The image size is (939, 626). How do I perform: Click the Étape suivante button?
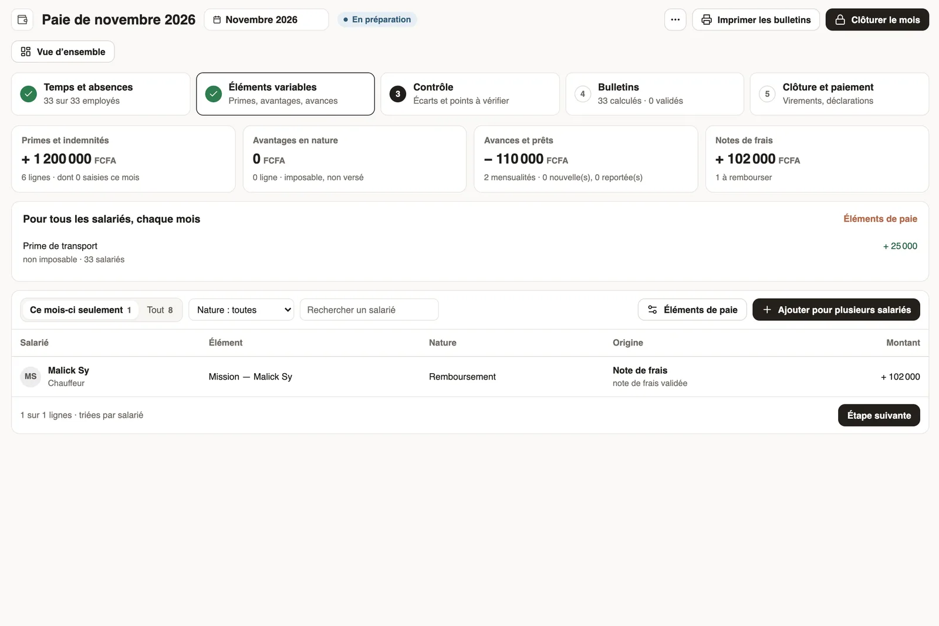coord(879,415)
